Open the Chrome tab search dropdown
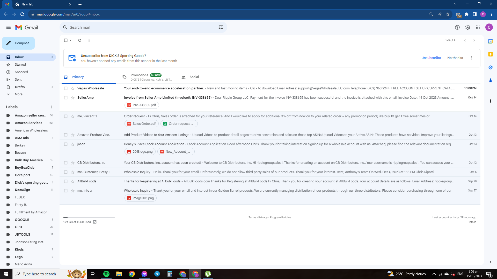497x279 pixels. [x=455, y=4]
